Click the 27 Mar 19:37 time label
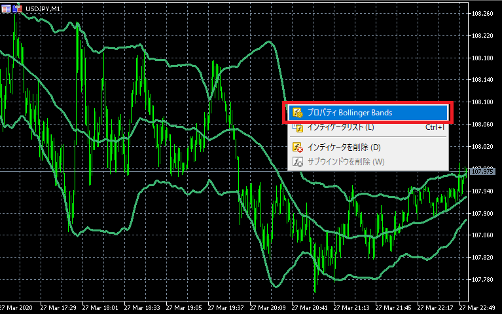The width and height of the screenshot is (502, 314). tap(226, 308)
